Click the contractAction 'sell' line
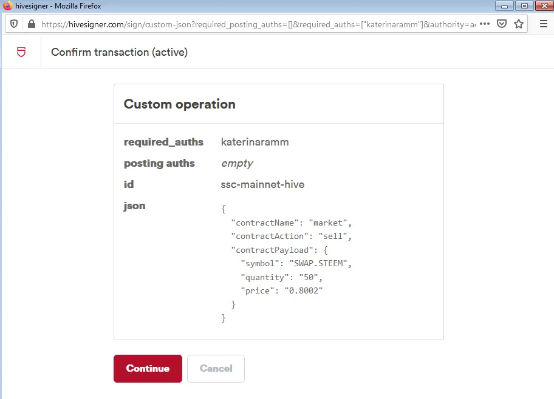 click(291, 236)
